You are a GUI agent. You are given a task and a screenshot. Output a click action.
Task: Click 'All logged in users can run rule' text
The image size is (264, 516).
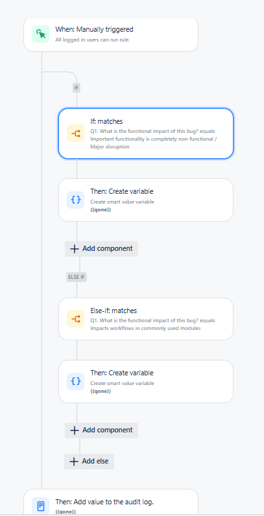coord(93,40)
